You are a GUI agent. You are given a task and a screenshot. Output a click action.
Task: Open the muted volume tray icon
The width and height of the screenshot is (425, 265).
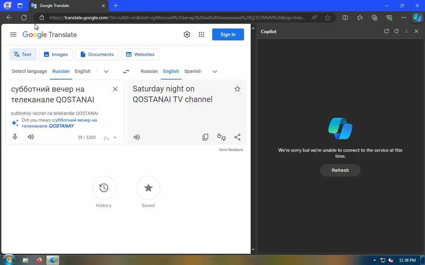(x=391, y=260)
